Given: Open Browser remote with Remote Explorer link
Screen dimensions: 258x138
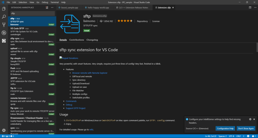Looking at the screenshot, I should point(90,73).
